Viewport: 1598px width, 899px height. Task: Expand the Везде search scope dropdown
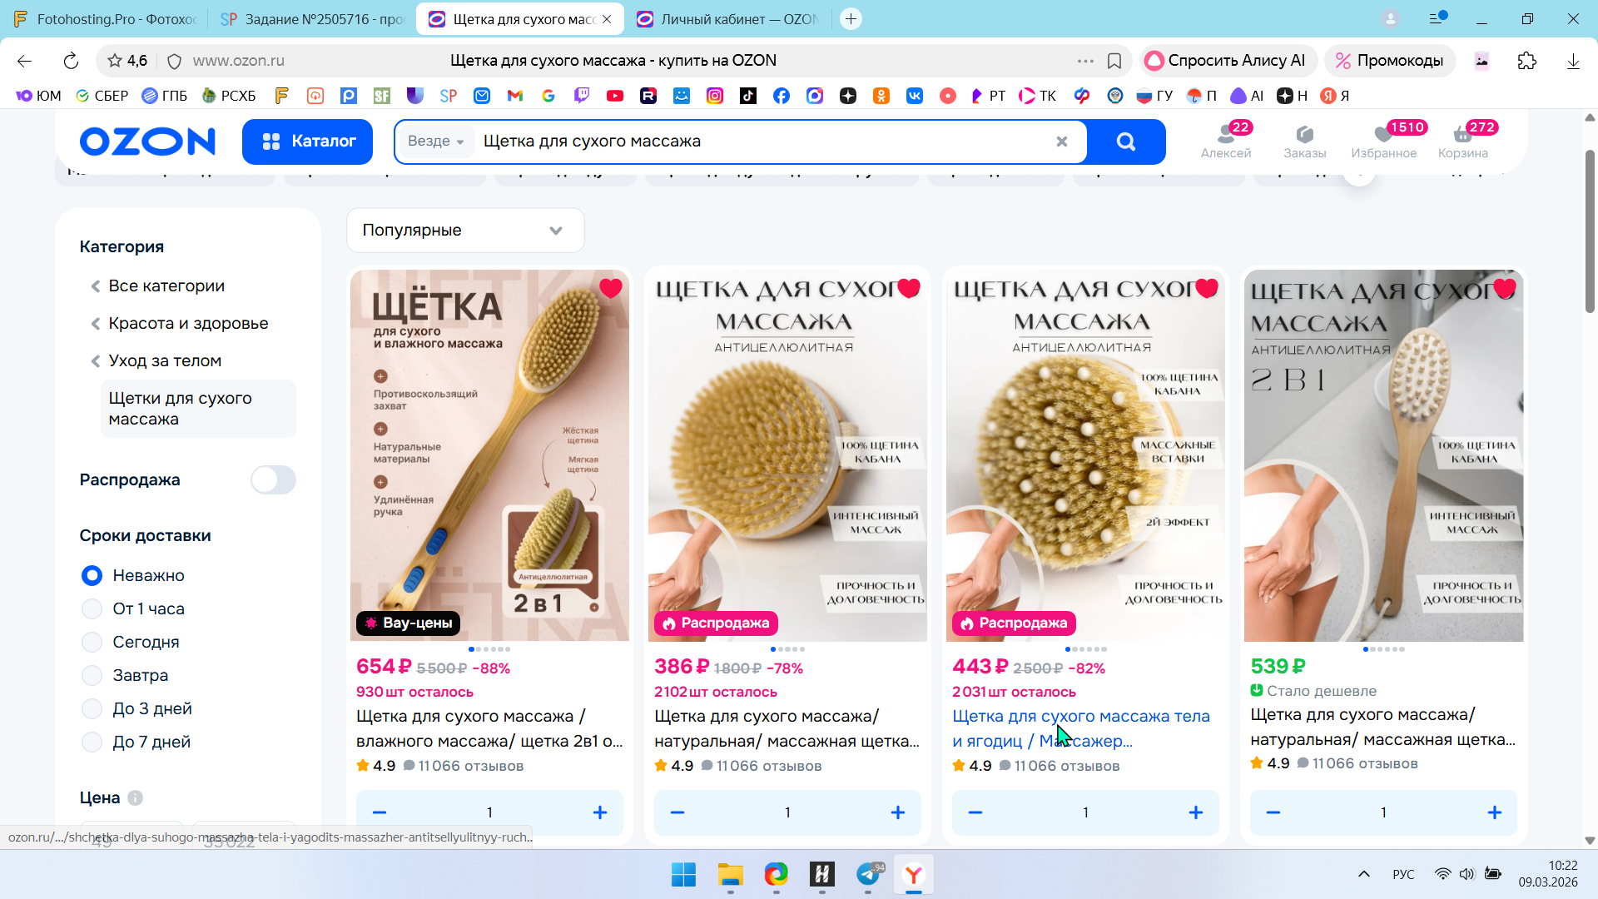coord(435,142)
